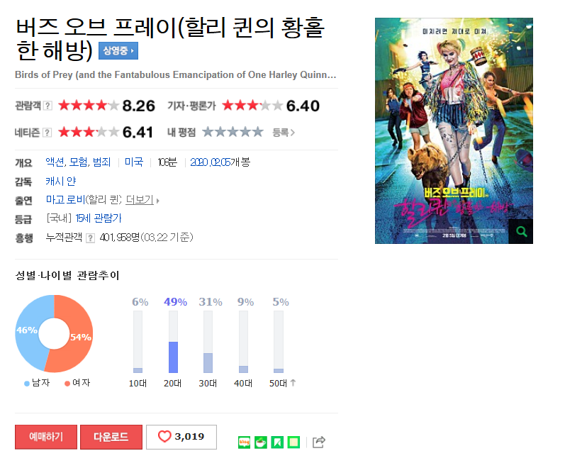Click the heart like icon
This screenshot has width=565, height=468.
[x=164, y=437]
